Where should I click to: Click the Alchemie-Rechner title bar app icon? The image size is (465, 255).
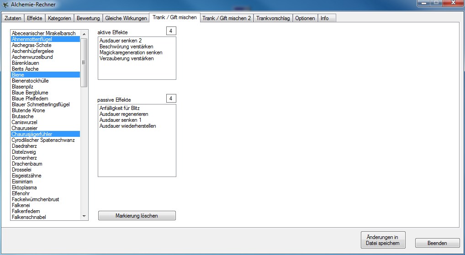6,5
